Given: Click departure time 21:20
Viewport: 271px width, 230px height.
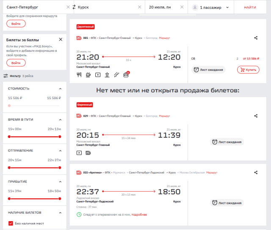Looking at the screenshot, I should 88,57.
